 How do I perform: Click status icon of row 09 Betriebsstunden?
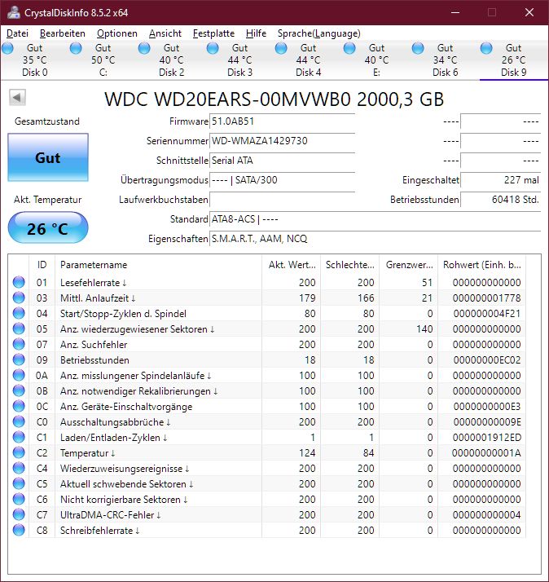coord(19,359)
